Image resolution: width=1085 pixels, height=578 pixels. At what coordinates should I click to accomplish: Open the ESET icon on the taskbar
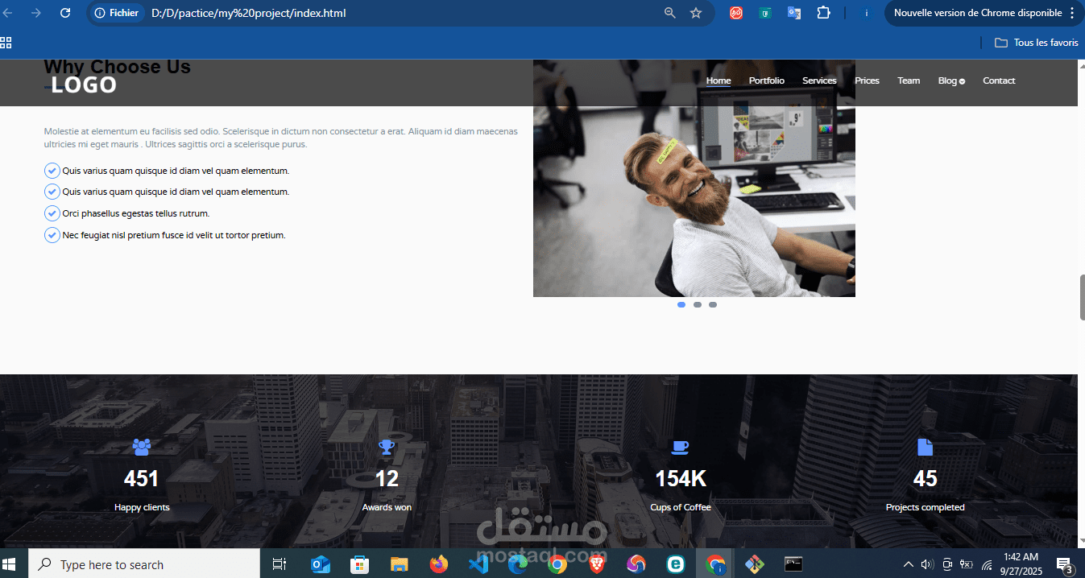[675, 564]
